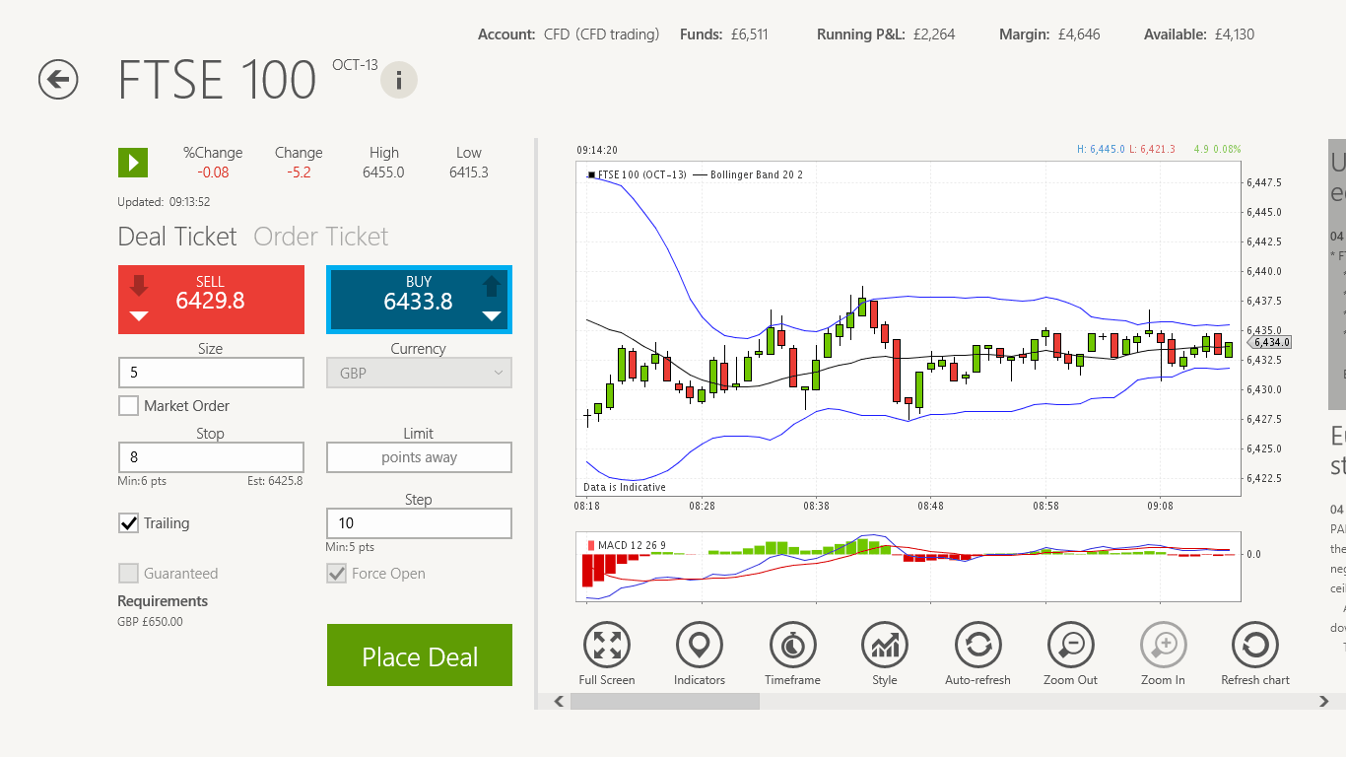This screenshot has height=757, width=1346.
Task: Click the Account CFD trading text
Action: [601, 34]
